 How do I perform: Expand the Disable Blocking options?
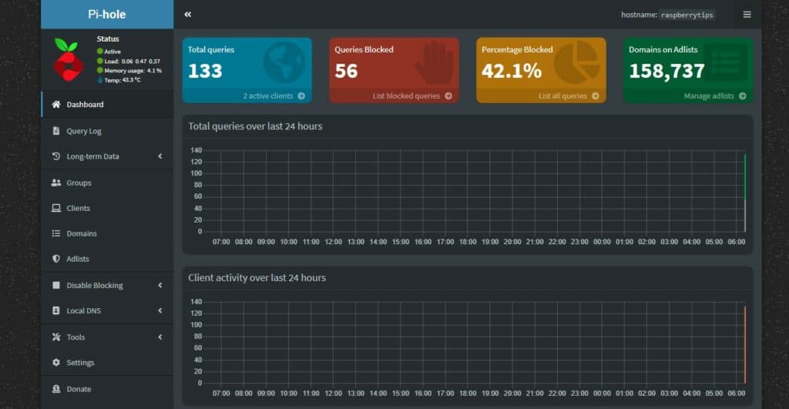click(x=107, y=285)
